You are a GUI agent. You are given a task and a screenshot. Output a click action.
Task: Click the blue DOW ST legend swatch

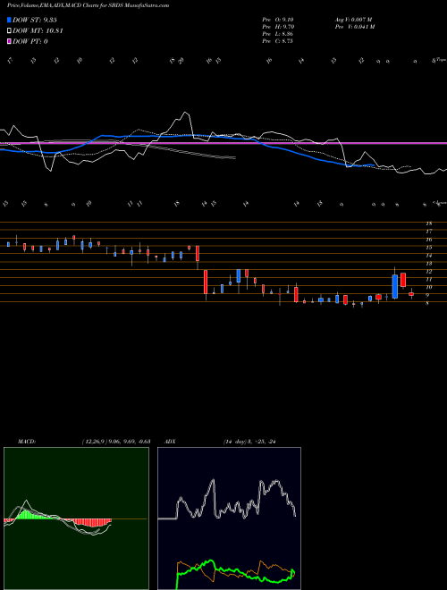coord(9,20)
